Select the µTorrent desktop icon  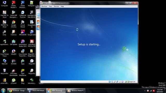click(13, 81)
